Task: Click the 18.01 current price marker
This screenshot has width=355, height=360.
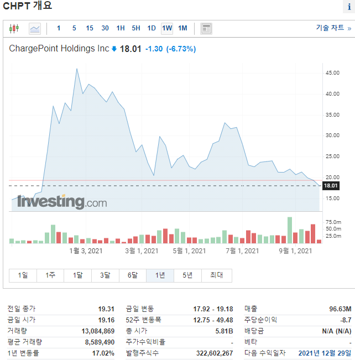Action: coord(331,185)
